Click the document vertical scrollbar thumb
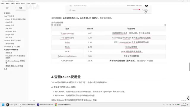The image size is (190, 107). pos(189,67)
